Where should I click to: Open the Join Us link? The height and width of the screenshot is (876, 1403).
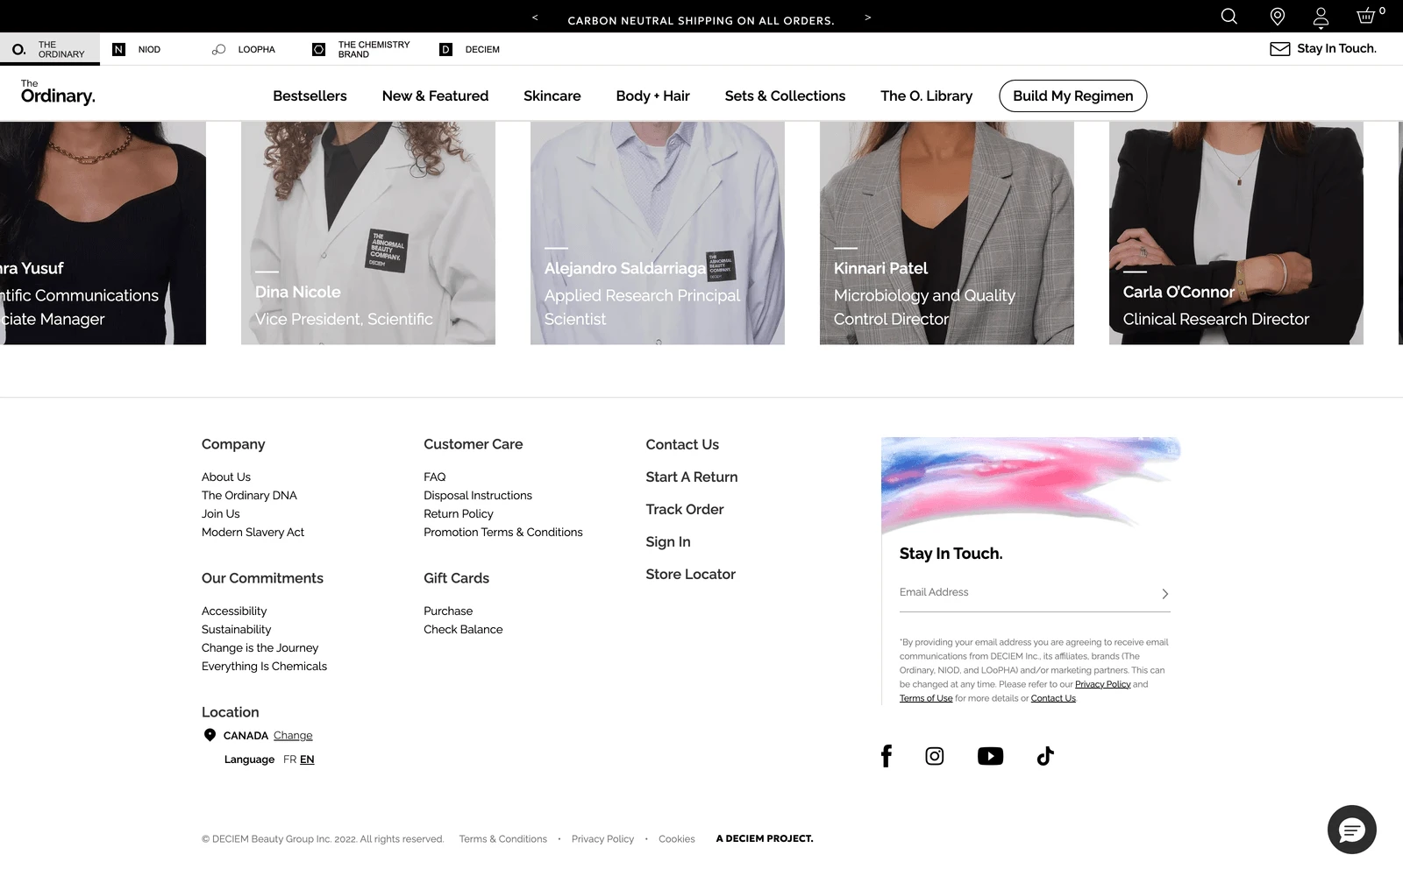[x=220, y=514]
